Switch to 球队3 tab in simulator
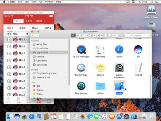This screenshot has width=161, height=121. (x=35, y=28)
